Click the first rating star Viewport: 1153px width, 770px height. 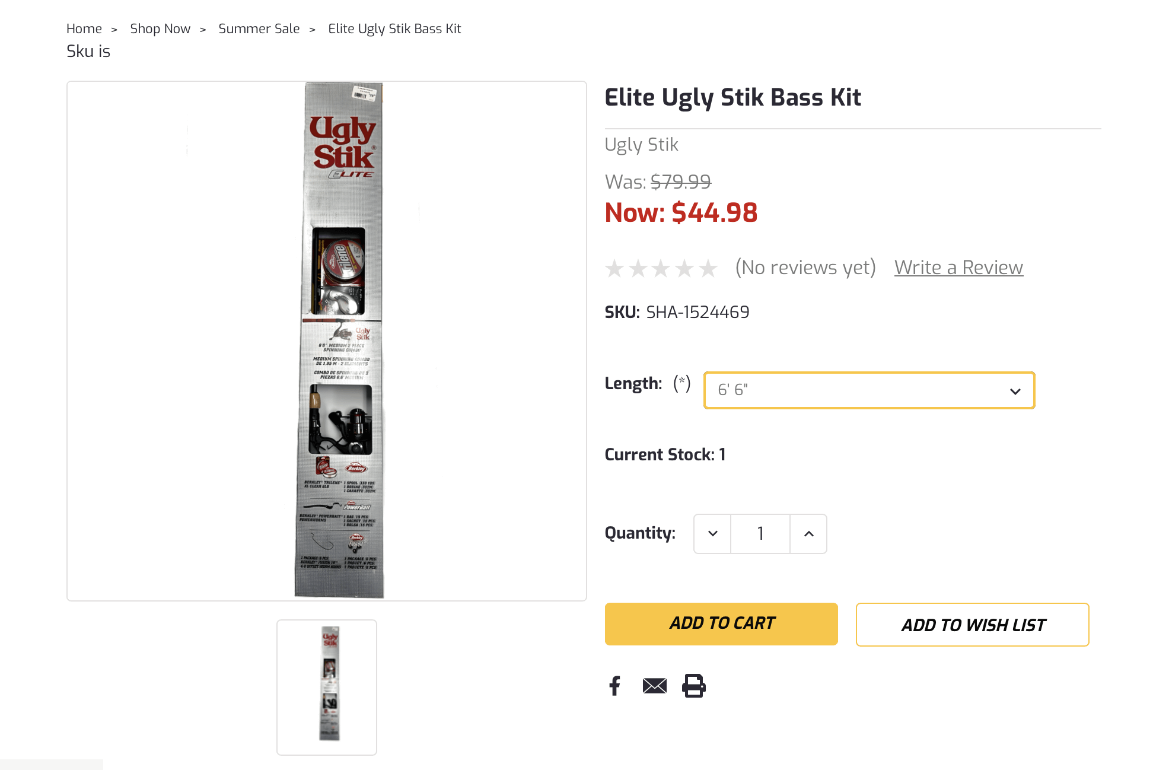tap(614, 269)
